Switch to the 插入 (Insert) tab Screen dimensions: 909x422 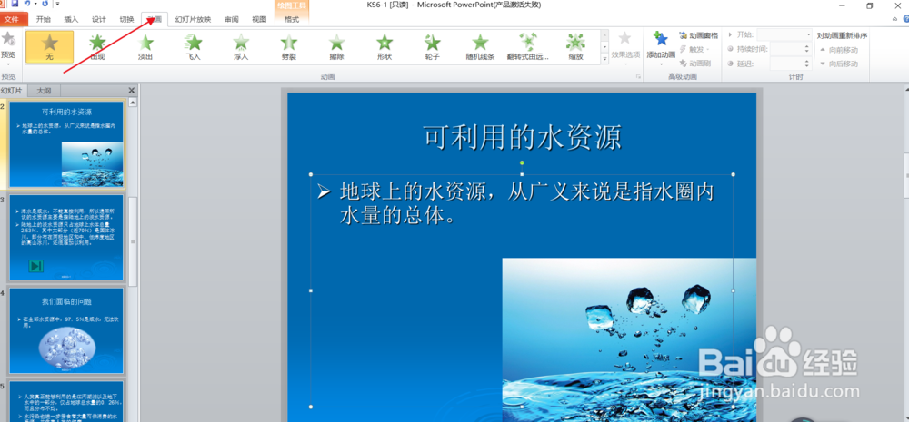(x=71, y=19)
